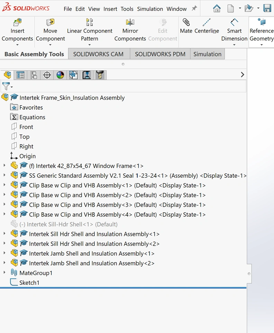Select the Mate paperclip tool
The image size is (274, 333).
[186, 22]
